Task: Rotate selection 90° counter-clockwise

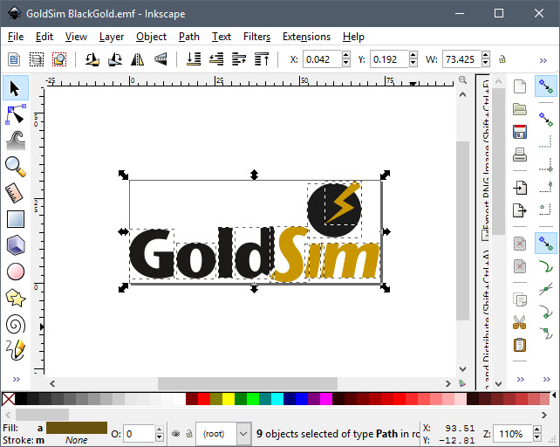Action: (92, 59)
